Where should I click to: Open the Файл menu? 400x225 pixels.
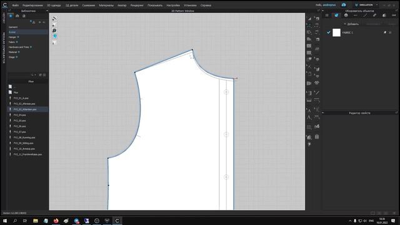point(15,5)
